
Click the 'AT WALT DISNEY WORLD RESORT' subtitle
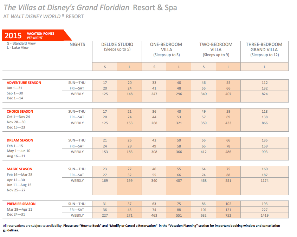pos(44,17)
